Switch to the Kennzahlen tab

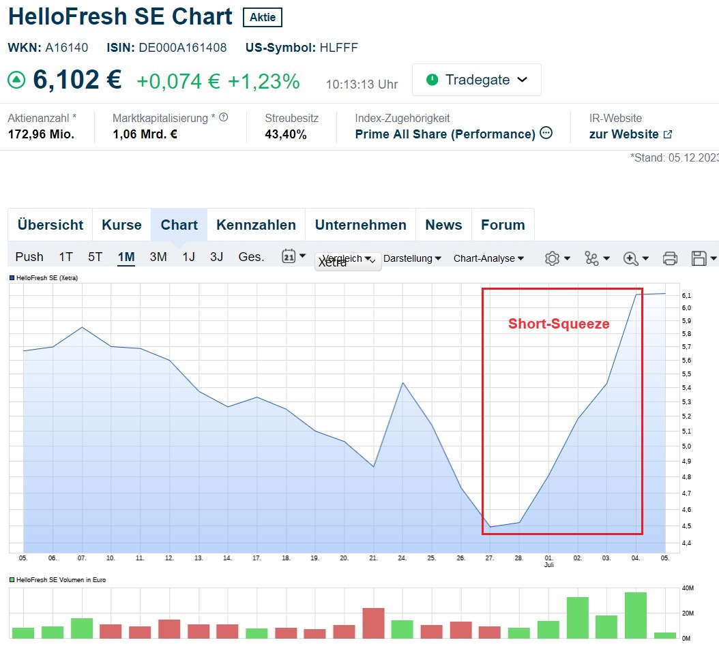(256, 225)
